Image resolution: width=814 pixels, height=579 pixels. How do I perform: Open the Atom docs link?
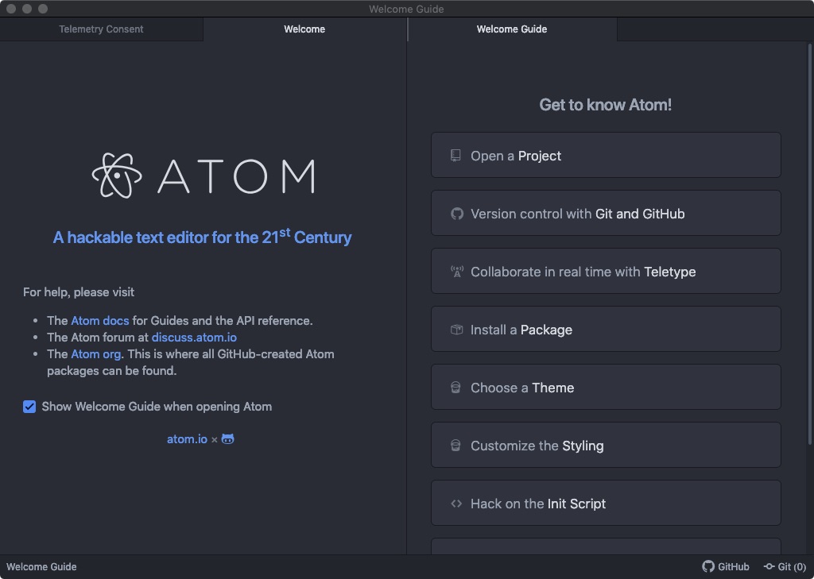[x=100, y=321]
